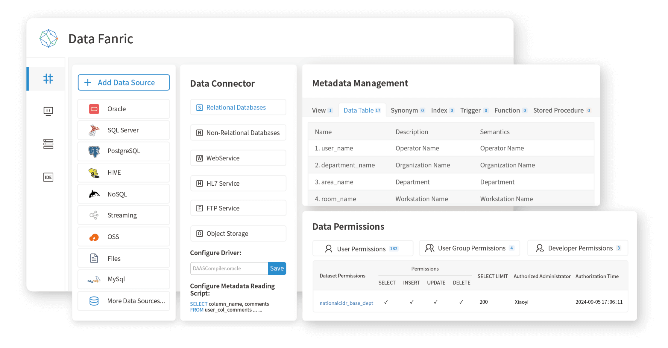668x348 pixels.
Task: Open the IDE sidebar icon
Action: coord(48,177)
